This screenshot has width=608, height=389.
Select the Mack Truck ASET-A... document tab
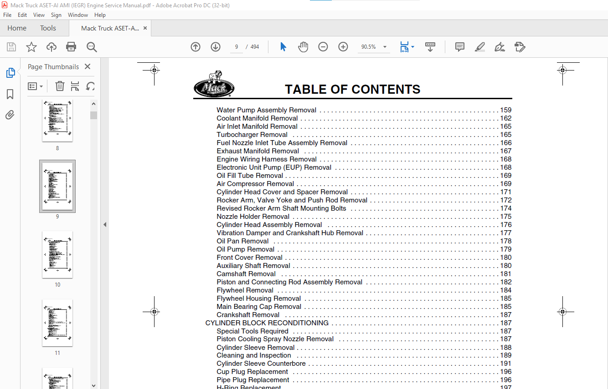[110, 28]
